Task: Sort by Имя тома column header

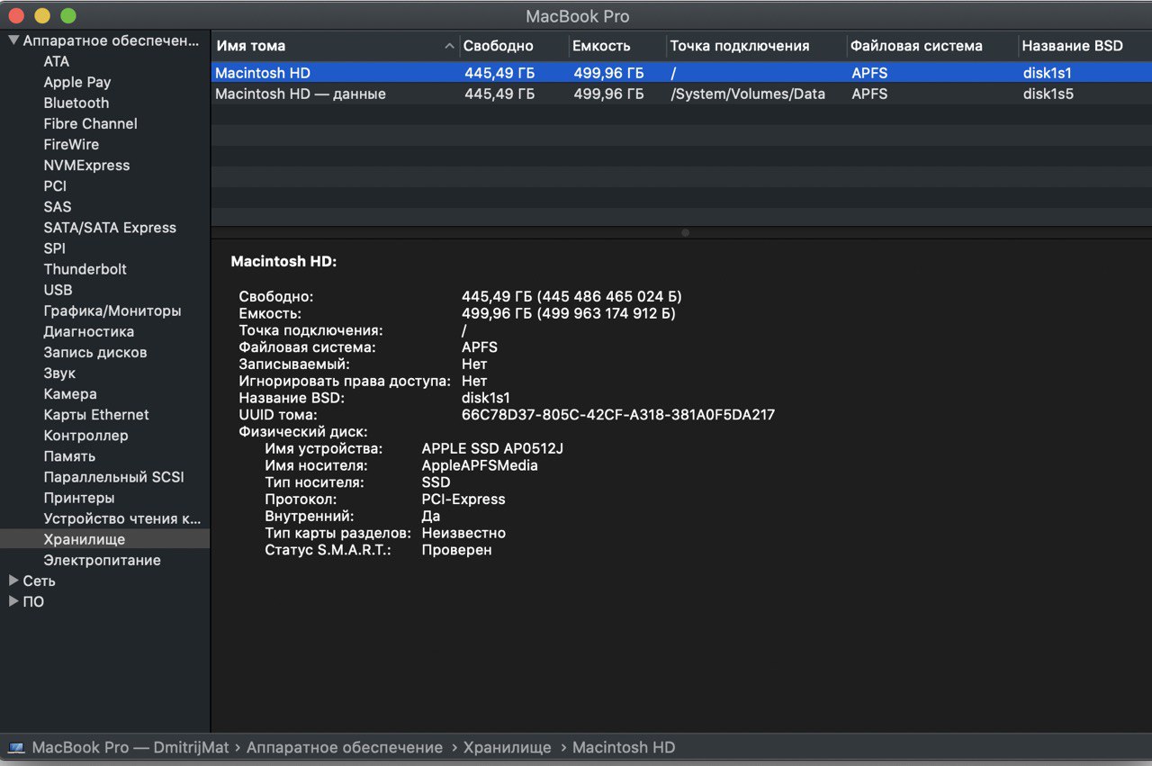Action: (335, 46)
